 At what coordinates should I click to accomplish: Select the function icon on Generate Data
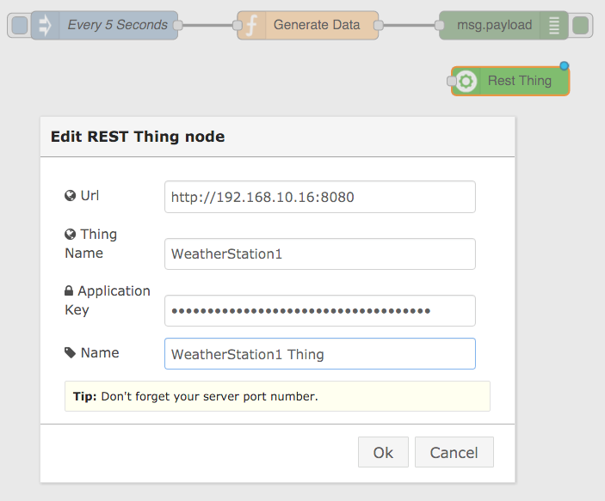point(251,26)
